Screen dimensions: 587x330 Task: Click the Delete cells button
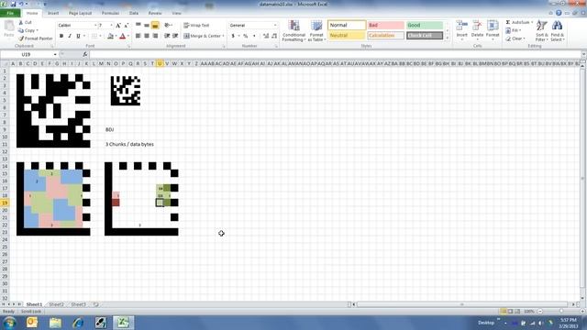tap(477, 30)
